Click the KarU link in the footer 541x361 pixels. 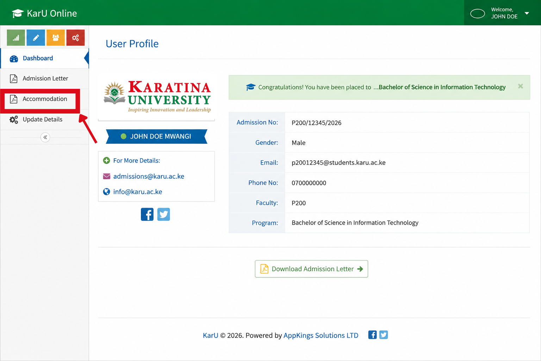click(211, 336)
